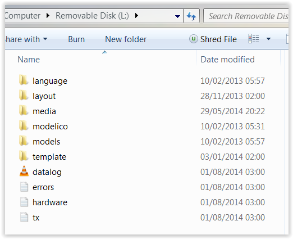
Task: Click the Search Removable Disk input field
Action: tap(246, 16)
